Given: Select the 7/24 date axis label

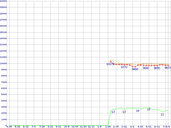Looking at the screenshot, I should coord(42,127).
